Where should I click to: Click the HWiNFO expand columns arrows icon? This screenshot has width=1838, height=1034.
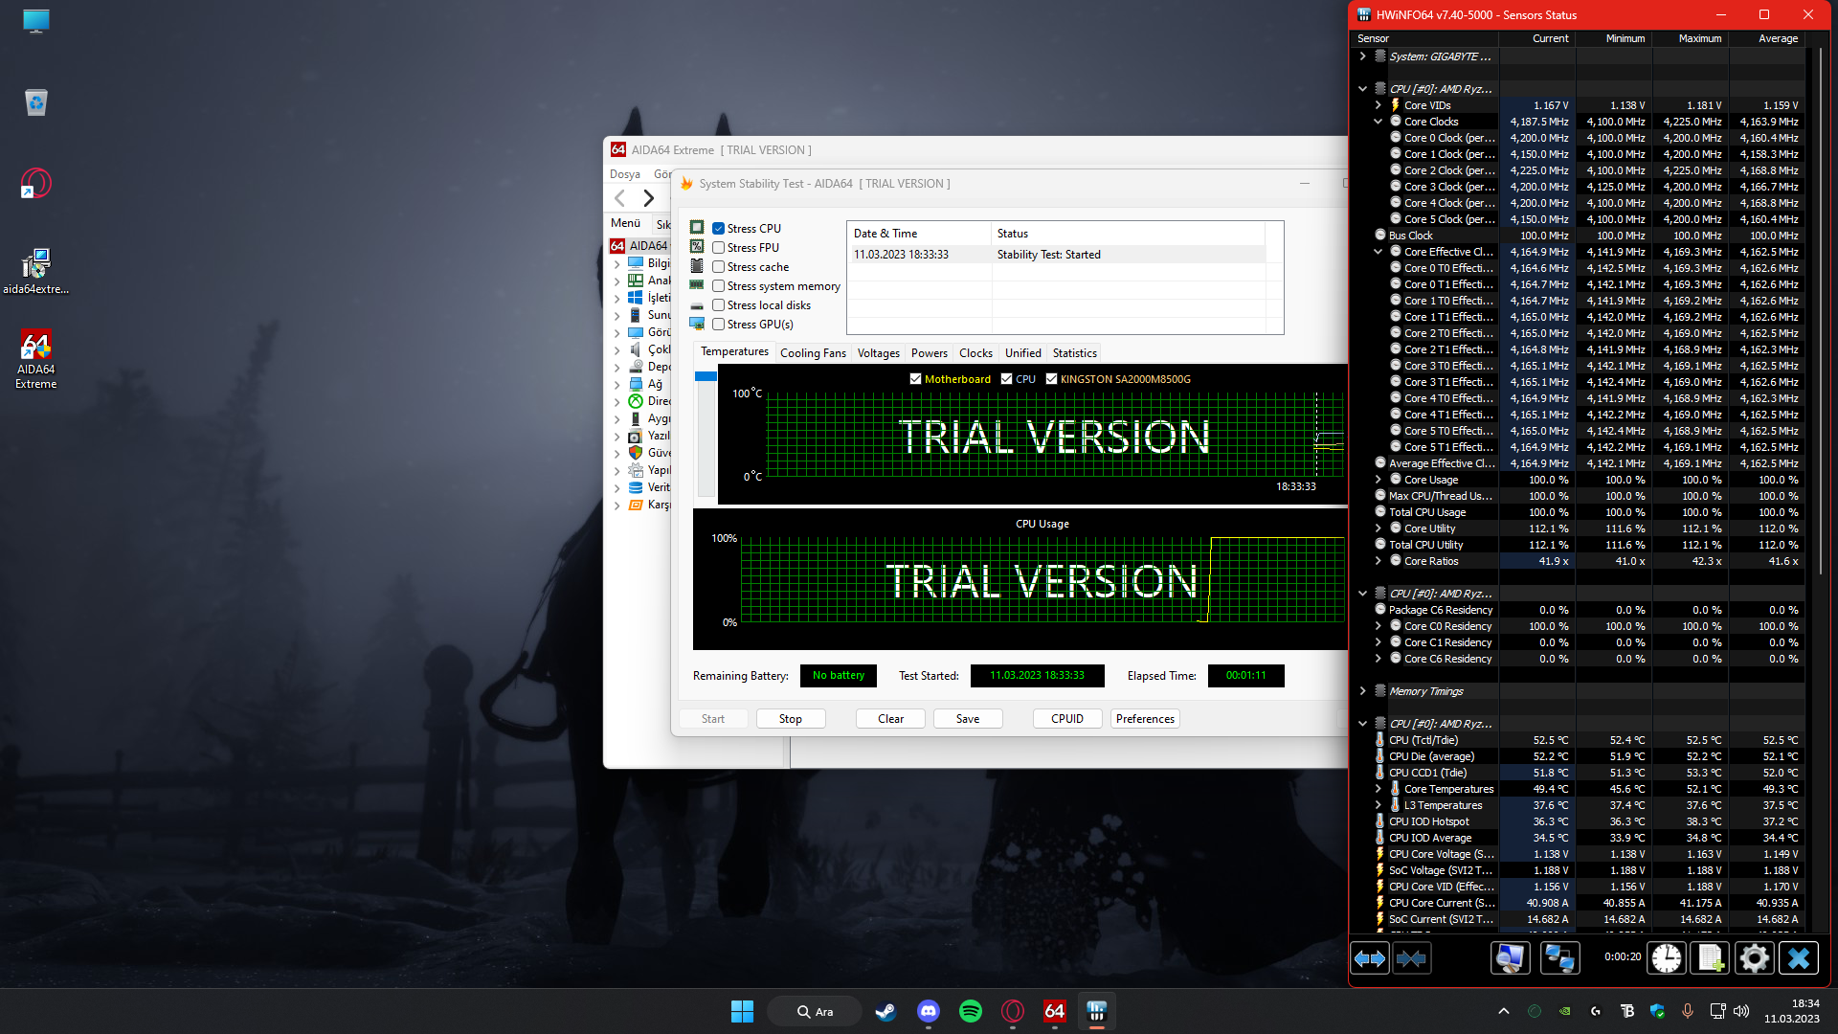point(1370,958)
